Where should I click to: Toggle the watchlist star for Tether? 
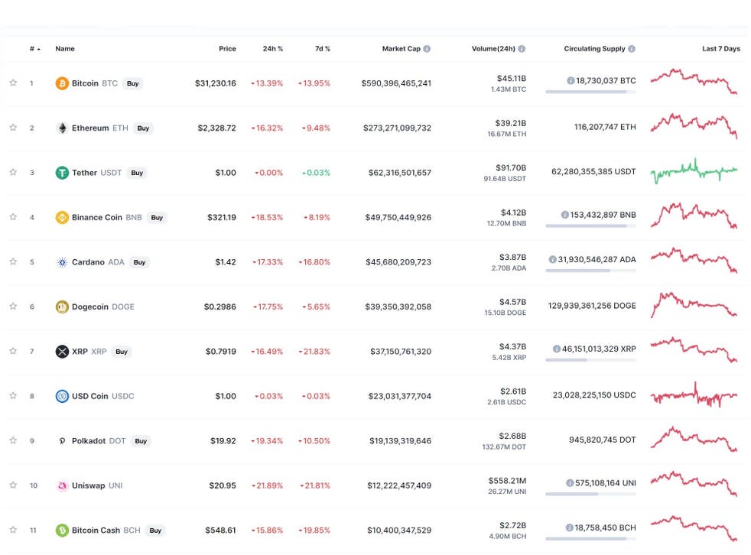13,172
